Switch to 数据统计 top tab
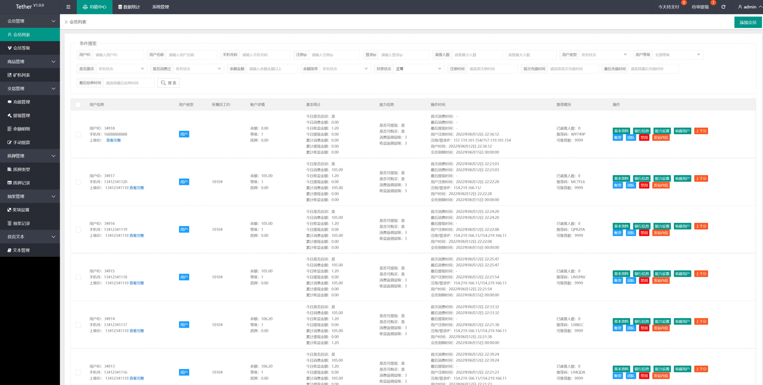This screenshot has width=763, height=385. (x=129, y=7)
